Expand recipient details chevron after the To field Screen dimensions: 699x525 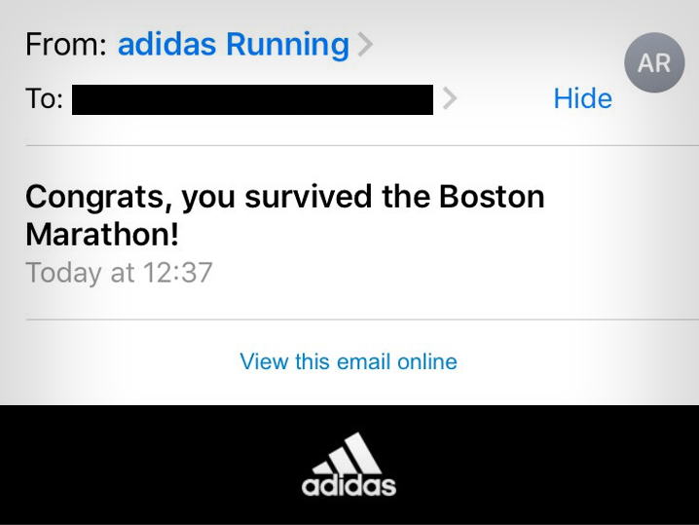[x=450, y=98]
